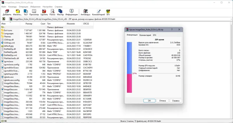Viewport: 233px width, 123px height.
Task: Click the Отмена button
Action: coord(163,101)
